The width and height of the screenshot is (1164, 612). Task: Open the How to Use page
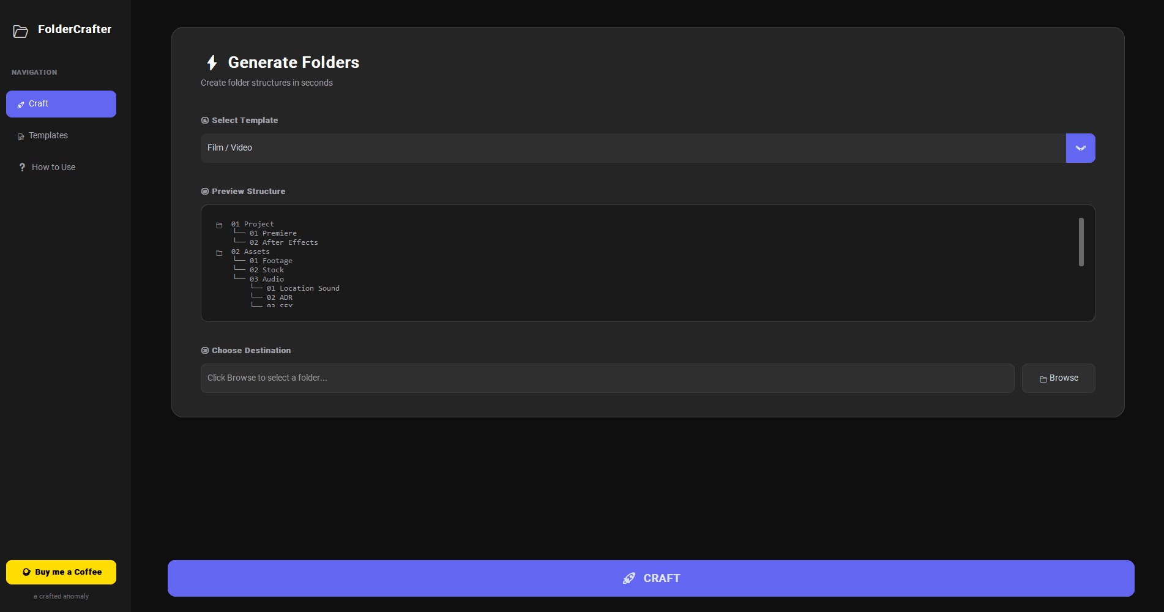(x=53, y=167)
